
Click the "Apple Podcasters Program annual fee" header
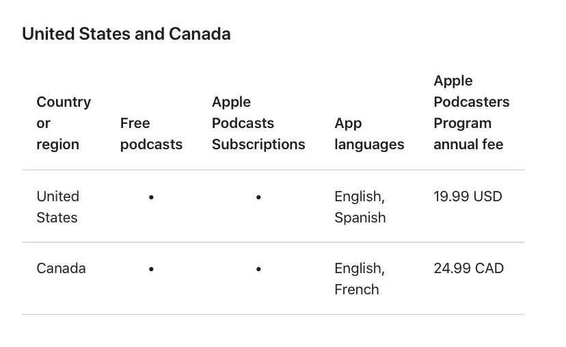click(x=471, y=112)
